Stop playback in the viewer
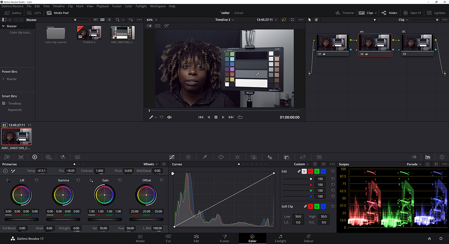The height and width of the screenshot is (244, 449). point(216,117)
